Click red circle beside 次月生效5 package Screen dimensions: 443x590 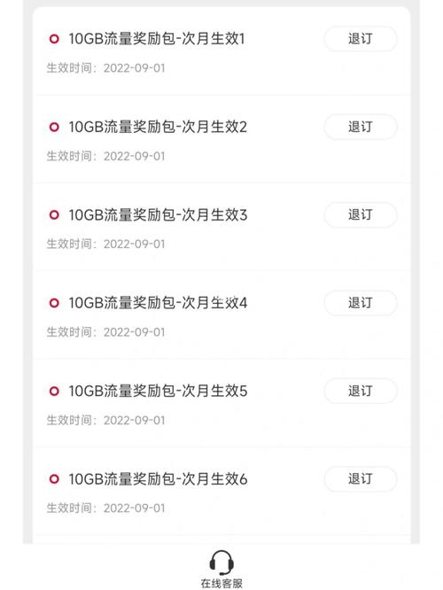[54, 391]
